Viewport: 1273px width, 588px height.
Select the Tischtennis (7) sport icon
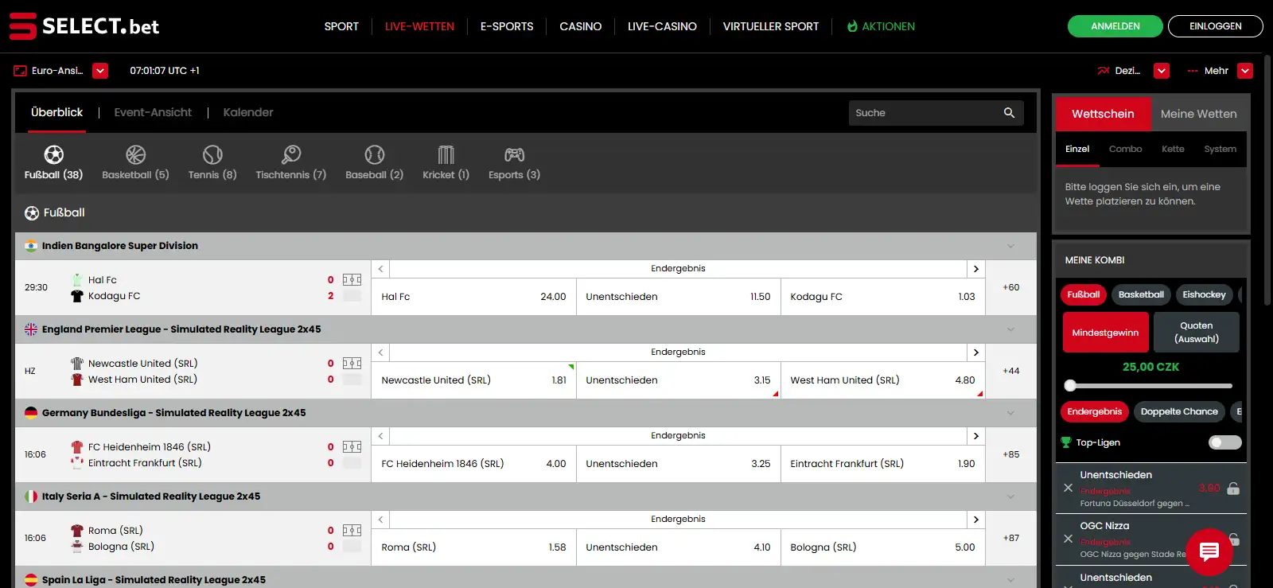tap(291, 154)
